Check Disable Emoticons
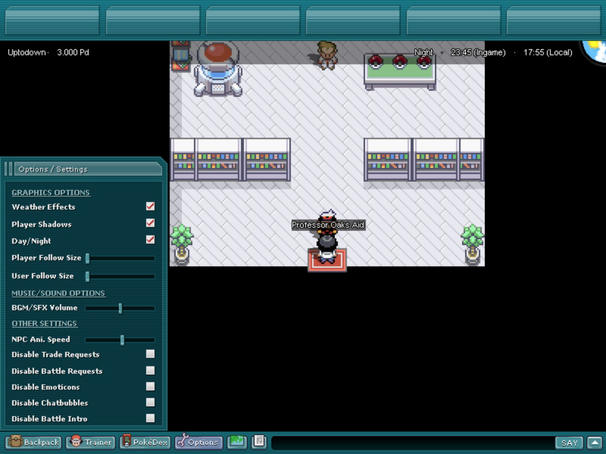This screenshot has width=606, height=454. click(151, 386)
